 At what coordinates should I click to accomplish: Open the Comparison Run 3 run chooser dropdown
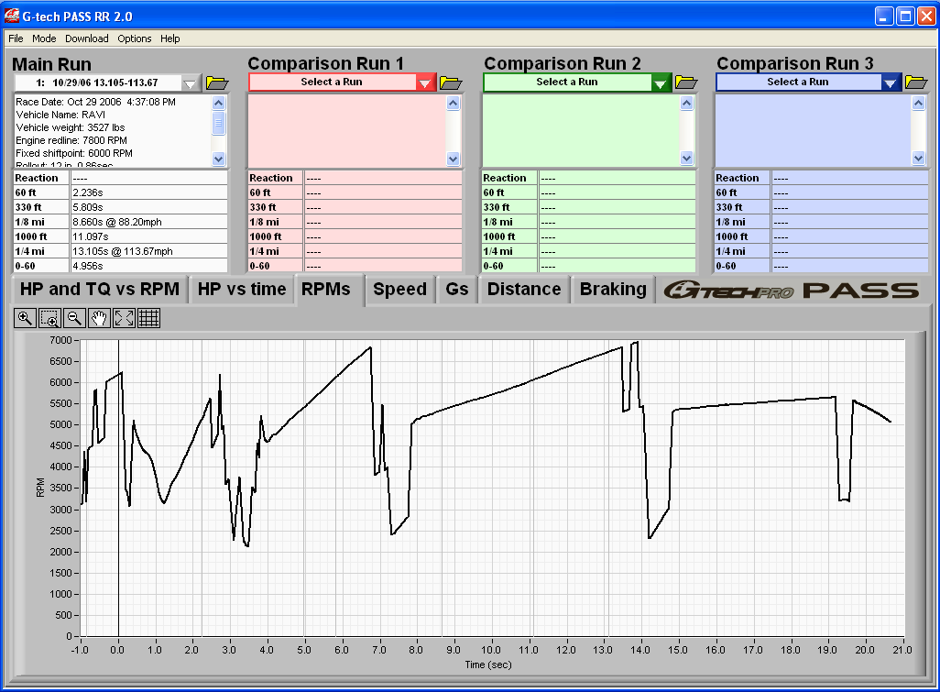coord(891,82)
